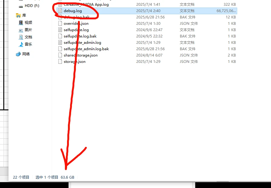Select the selfupdate.log.bak file
Image resolution: width=271 pixels, height=188 pixels.
coord(80,36)
